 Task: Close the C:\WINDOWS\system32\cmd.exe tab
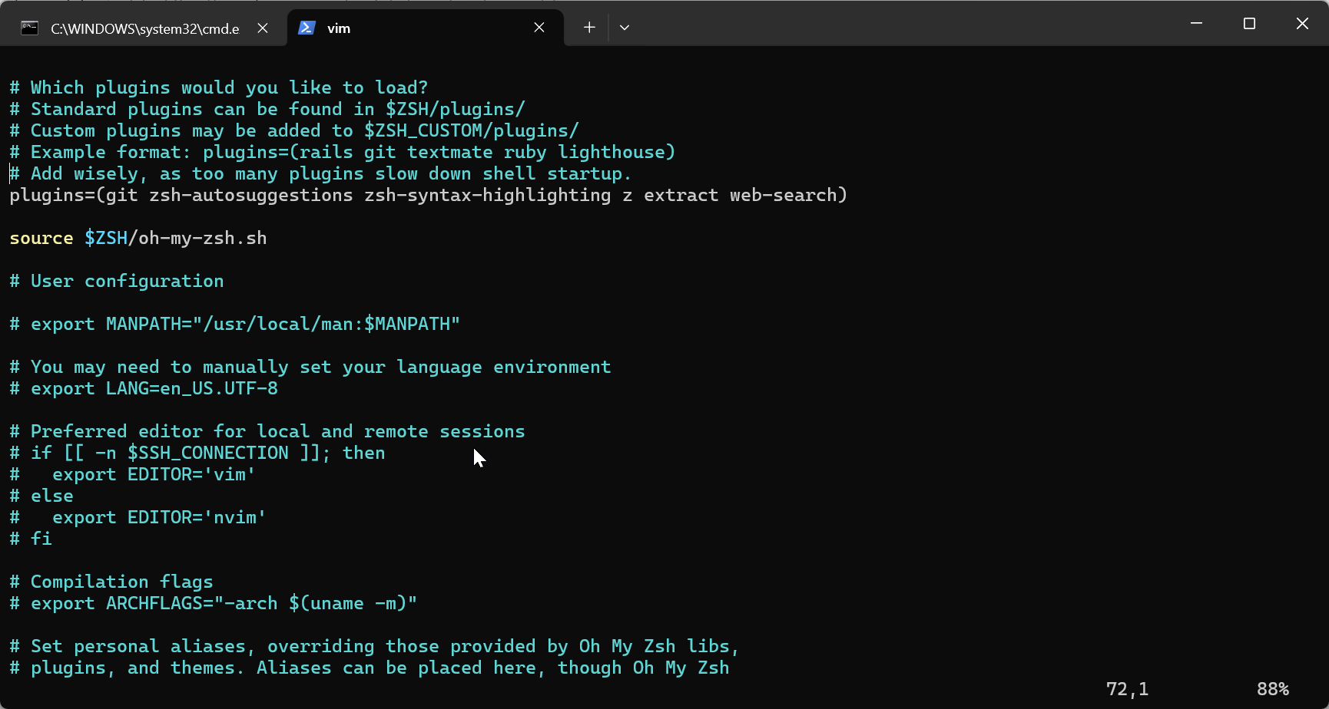(263, 28)
